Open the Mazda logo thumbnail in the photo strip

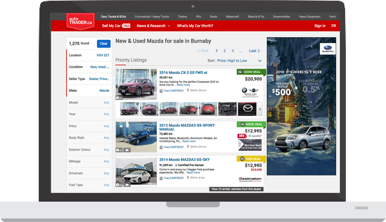coord(247,109)
